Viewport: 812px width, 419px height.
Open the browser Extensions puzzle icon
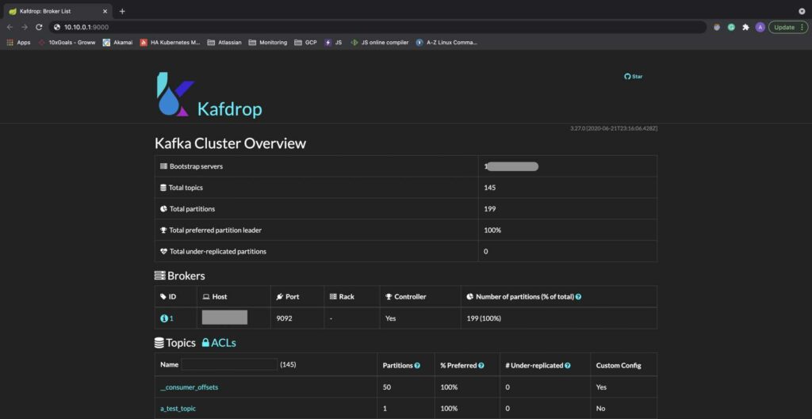[745, 27]
